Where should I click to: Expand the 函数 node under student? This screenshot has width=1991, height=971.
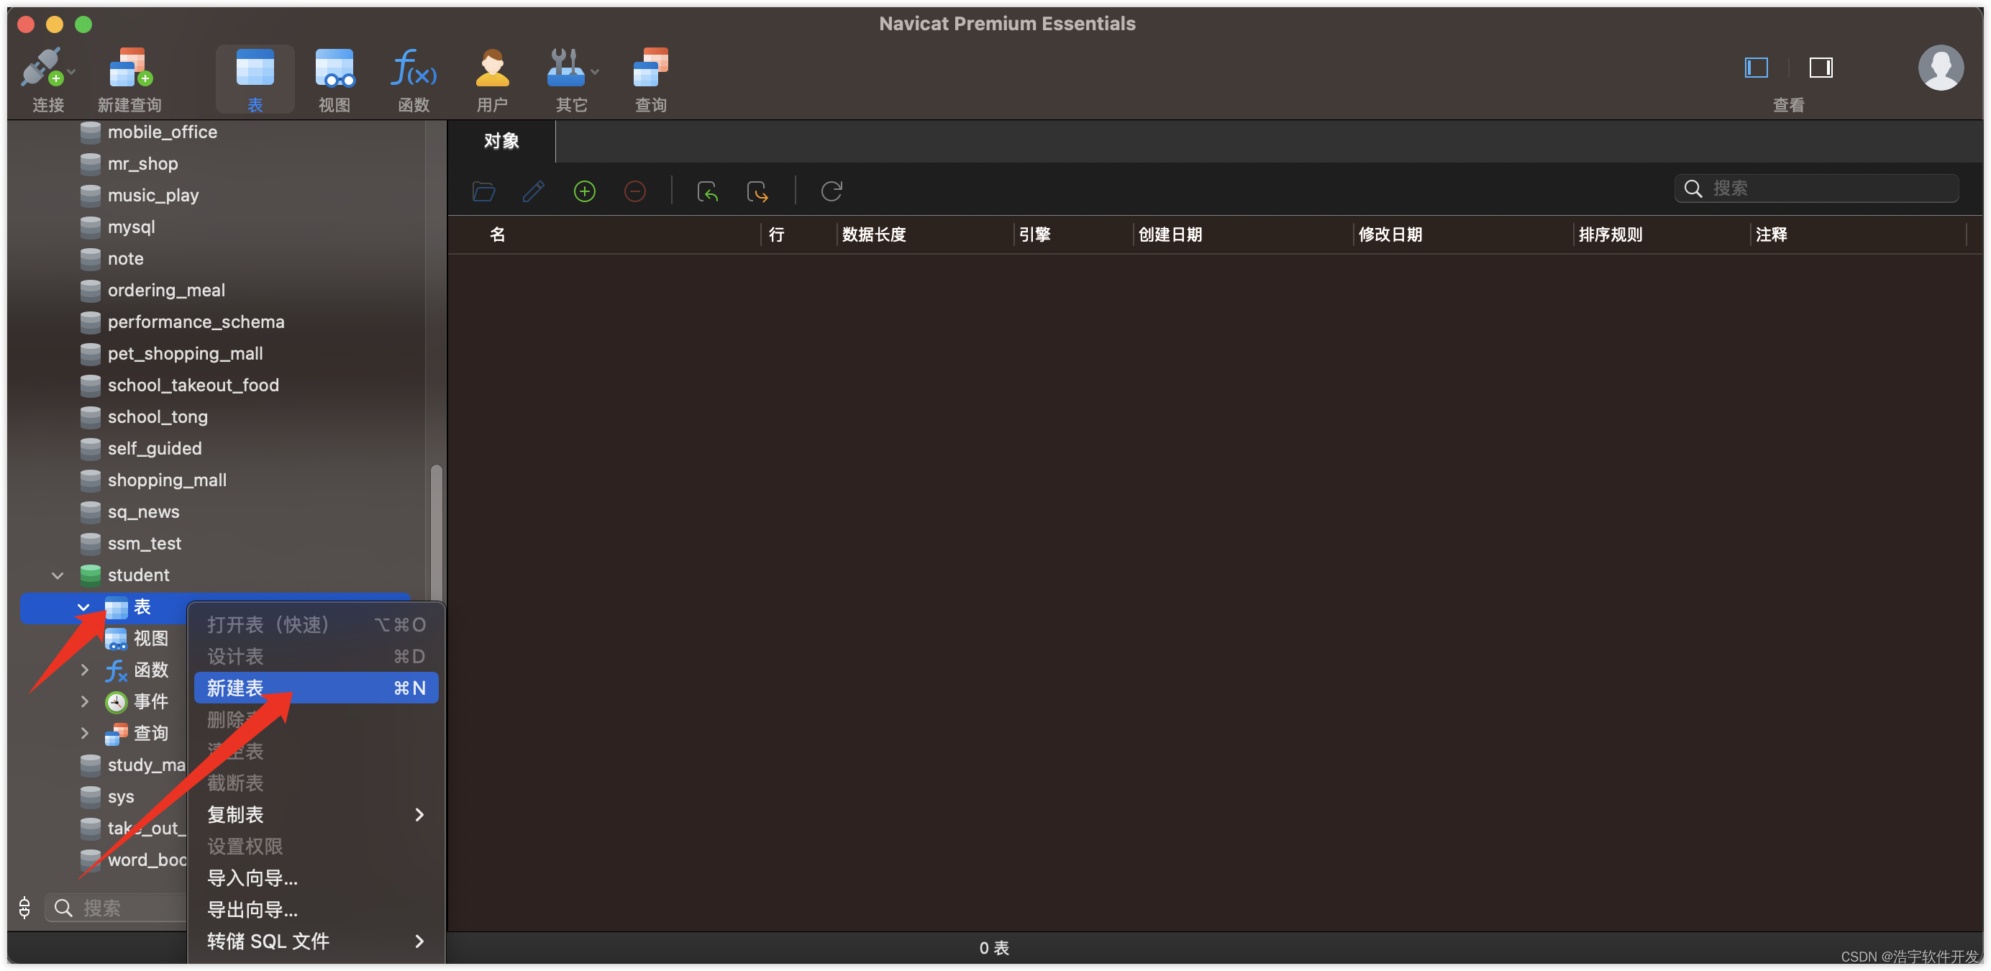84,670
